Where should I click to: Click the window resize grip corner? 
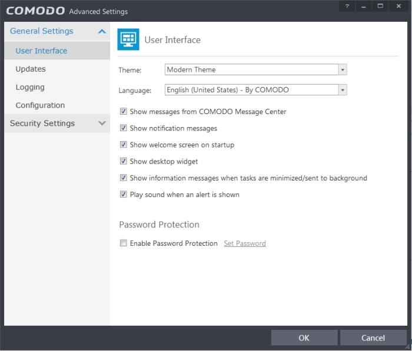(x=408, y=346)
